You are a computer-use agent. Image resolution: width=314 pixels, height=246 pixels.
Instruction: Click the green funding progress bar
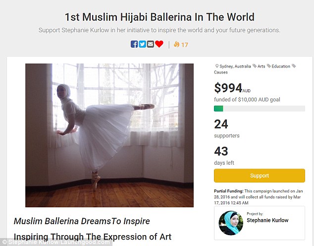coord(260,109)
